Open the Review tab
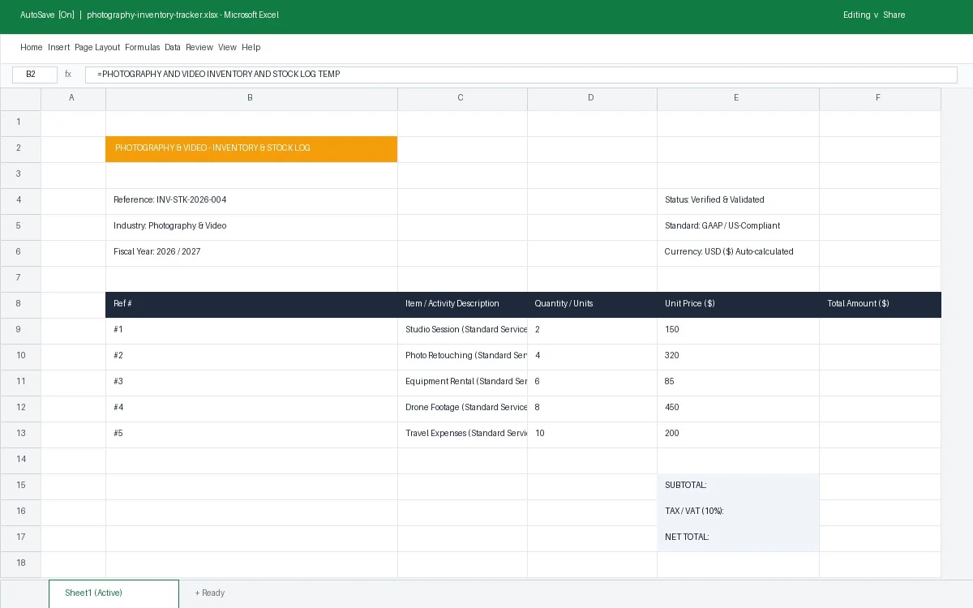973x608 pixels. click(x=199, y=48)
